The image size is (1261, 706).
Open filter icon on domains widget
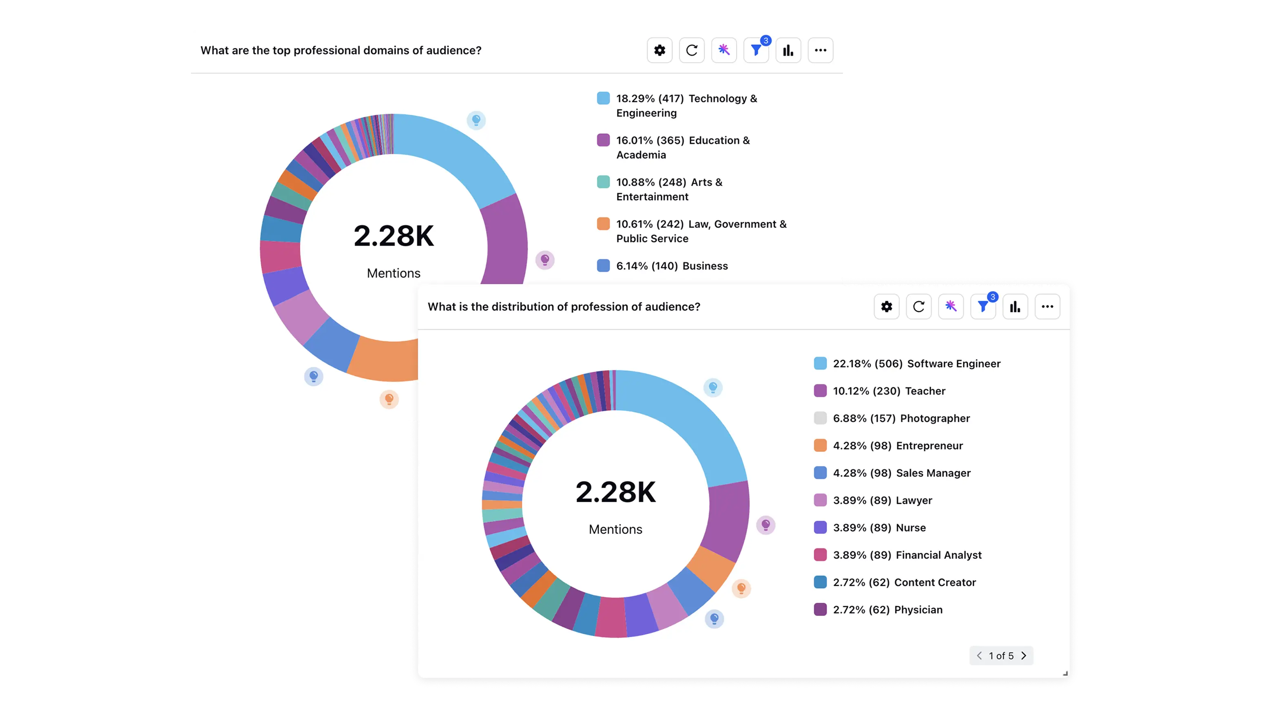click(x=756, y=51)
